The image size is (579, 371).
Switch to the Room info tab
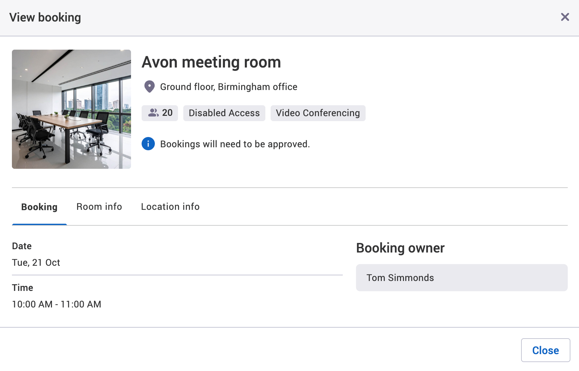99,207
